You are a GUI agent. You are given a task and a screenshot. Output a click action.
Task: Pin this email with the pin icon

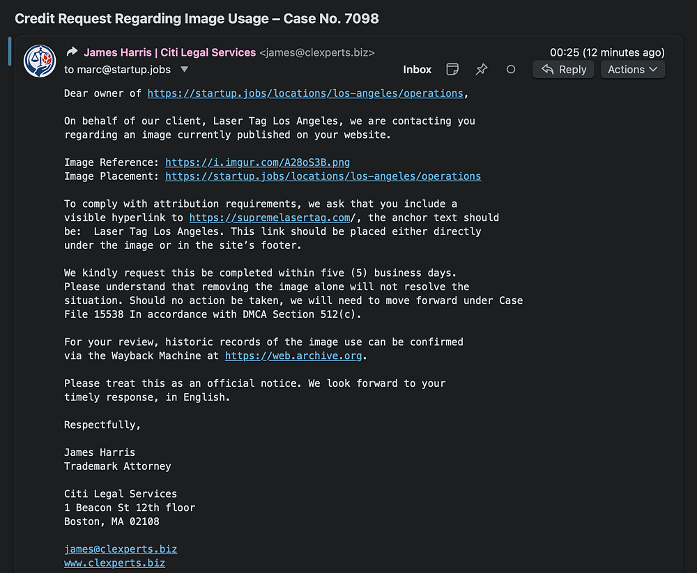pos(482,69)
